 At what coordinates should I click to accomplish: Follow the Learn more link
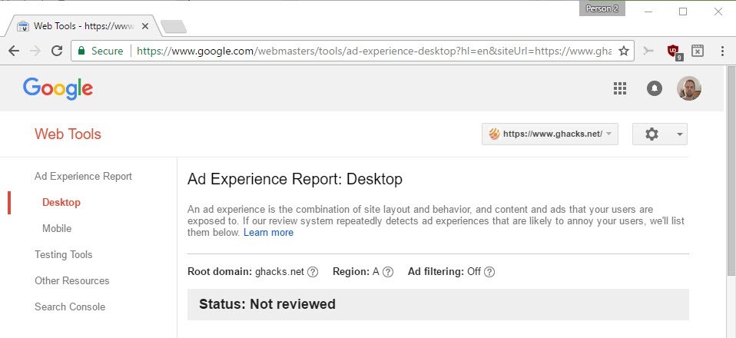click(268, 233)
